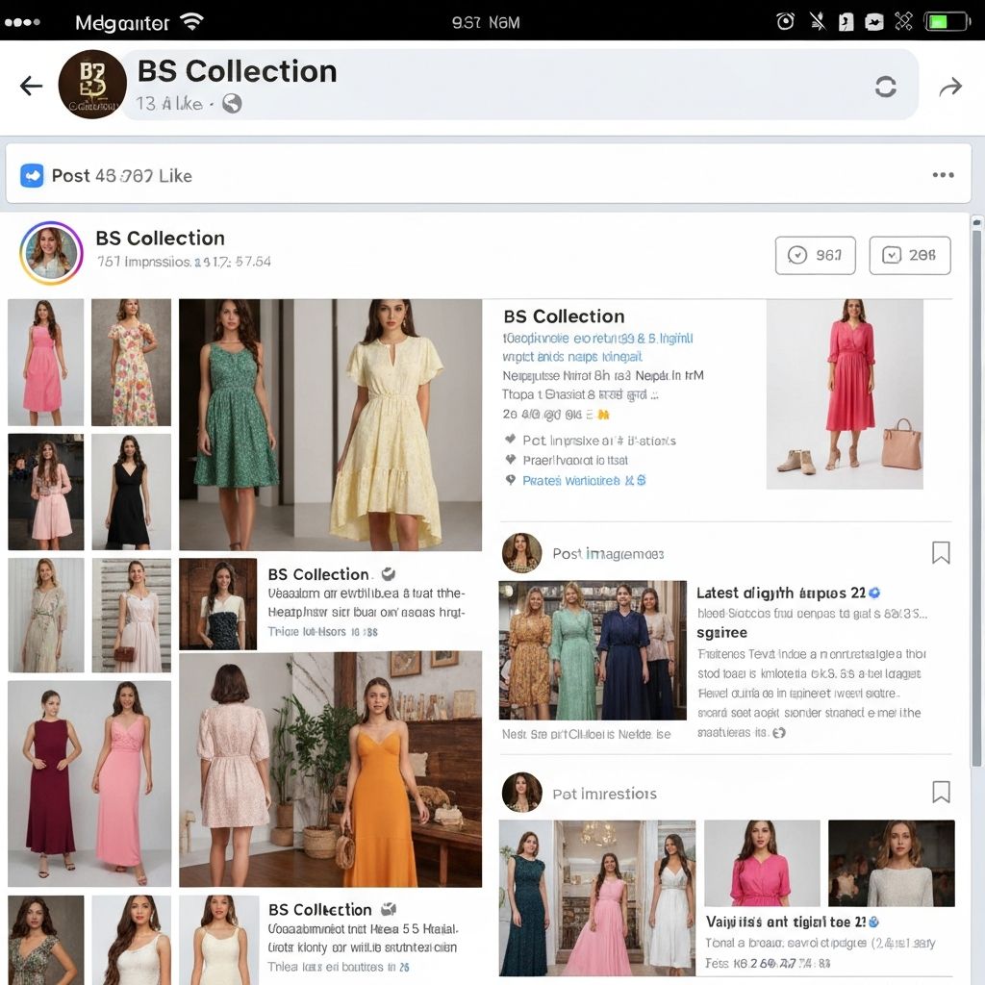Screen dimensions: 985x985
Task: Open the three-dot more options menu
Action: point(943,175)
